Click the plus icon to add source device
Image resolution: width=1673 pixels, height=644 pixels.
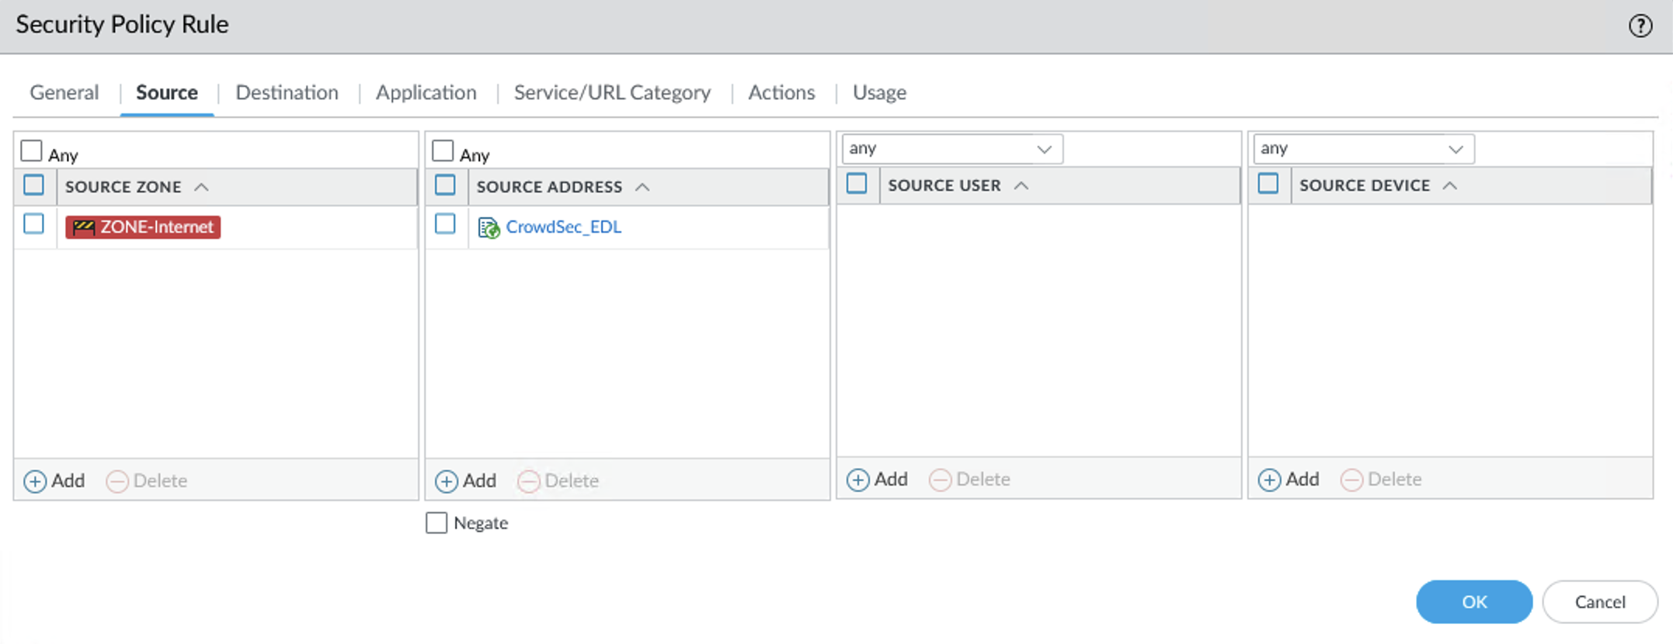(x=1268, y=480)
